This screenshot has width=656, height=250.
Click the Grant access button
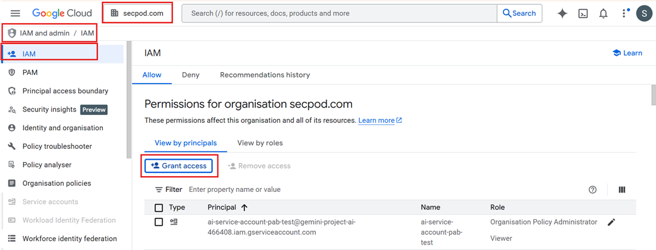[179, 166]
